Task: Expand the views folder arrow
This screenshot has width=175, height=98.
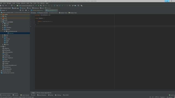Action: (3, 45)
